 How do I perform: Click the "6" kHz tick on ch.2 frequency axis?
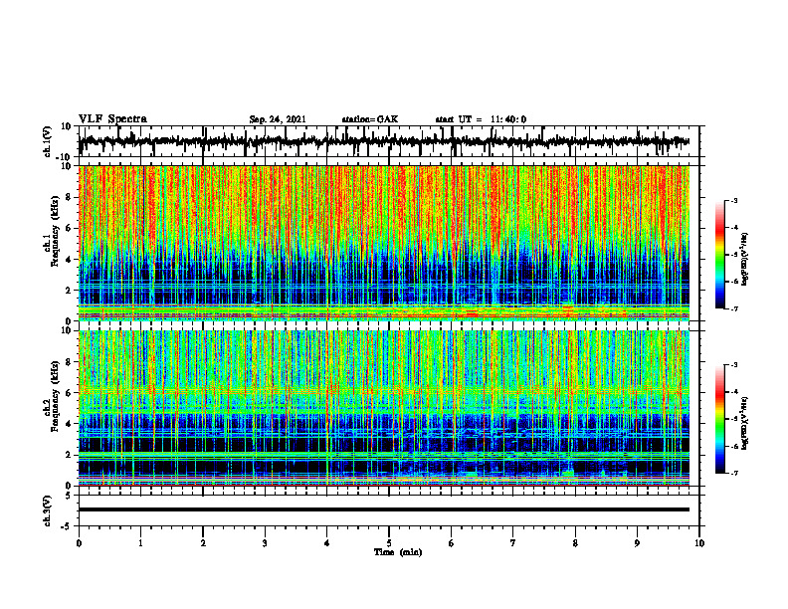pyautogui.click(x=71, y=393)
